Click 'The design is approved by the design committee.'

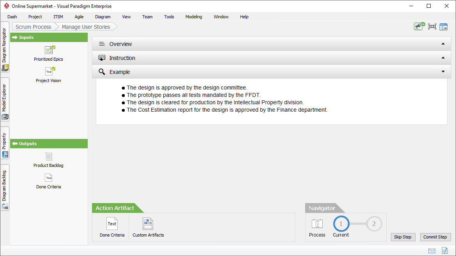[x=187, y=88]
